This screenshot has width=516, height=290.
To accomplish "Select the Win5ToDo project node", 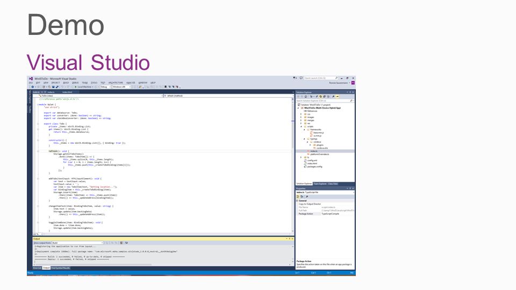I will click(x=322, y=108).
